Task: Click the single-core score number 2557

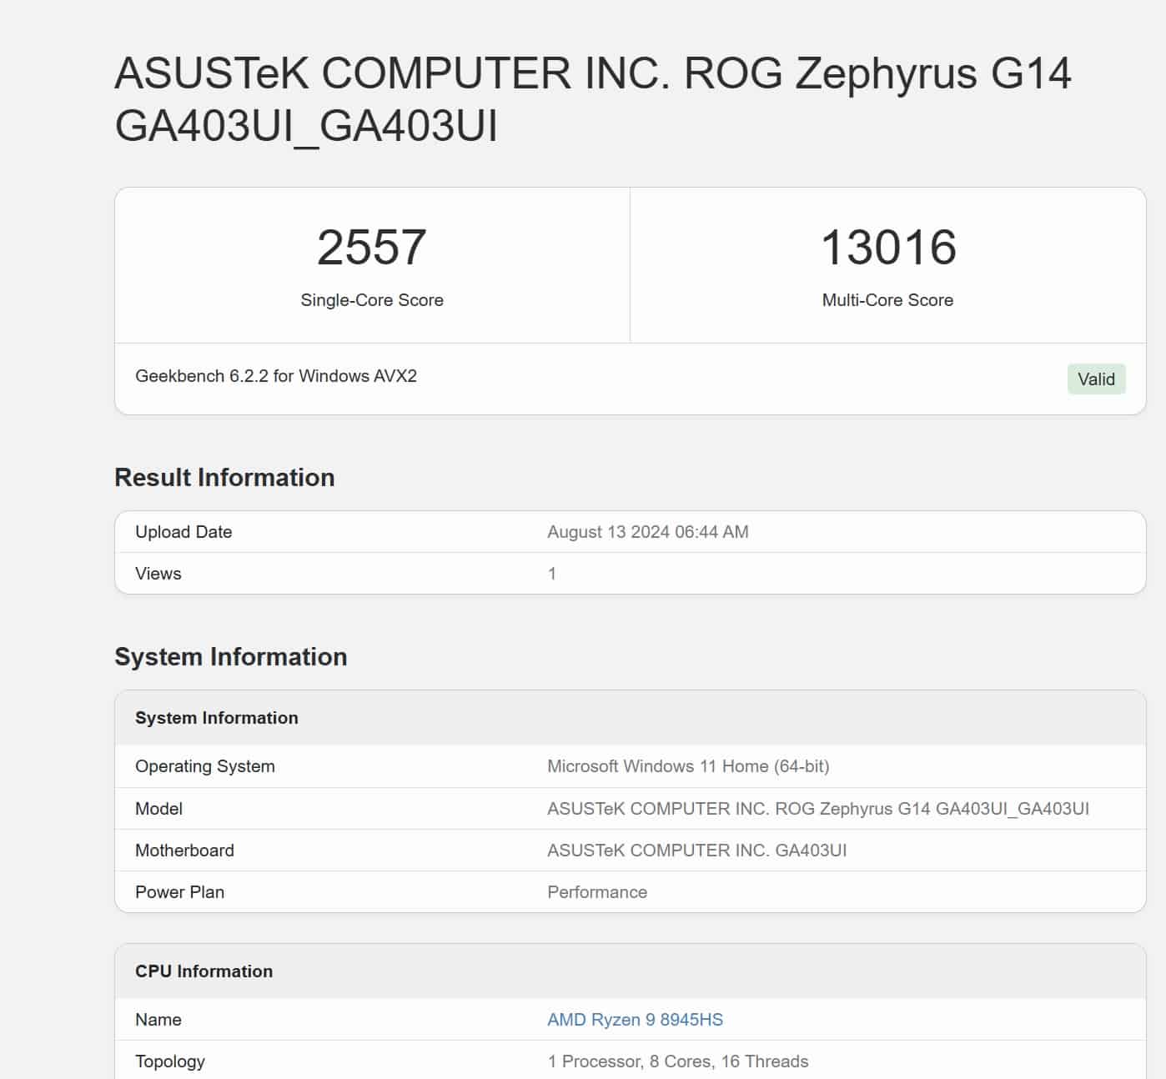Action: point(371,248)
